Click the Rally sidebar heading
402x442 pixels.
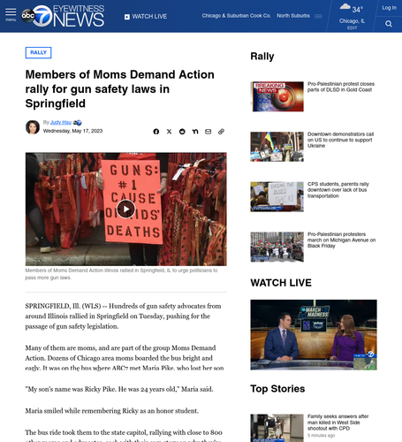(262, 56)
